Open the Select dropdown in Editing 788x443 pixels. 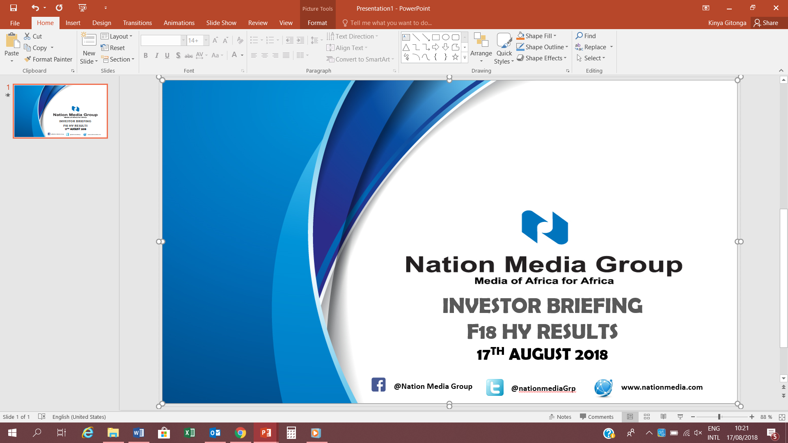(x=591, y=58)
